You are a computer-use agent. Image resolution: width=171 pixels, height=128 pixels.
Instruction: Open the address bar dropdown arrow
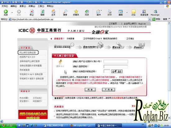click(150, 19)
